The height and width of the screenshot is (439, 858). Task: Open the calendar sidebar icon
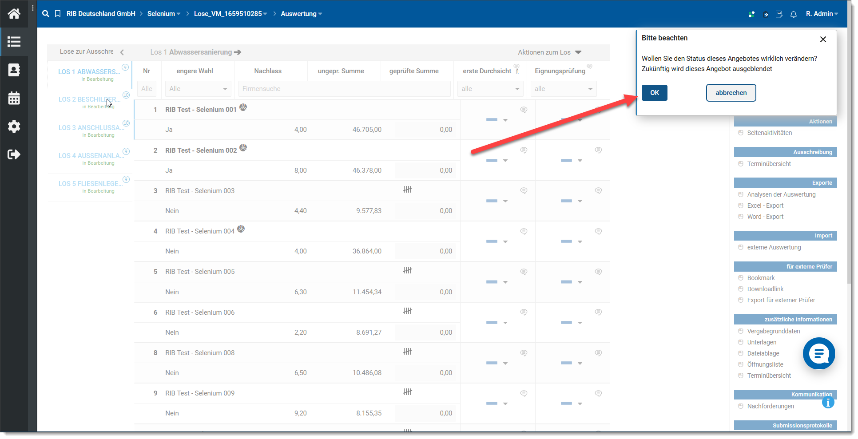click(x=14, y=98)
